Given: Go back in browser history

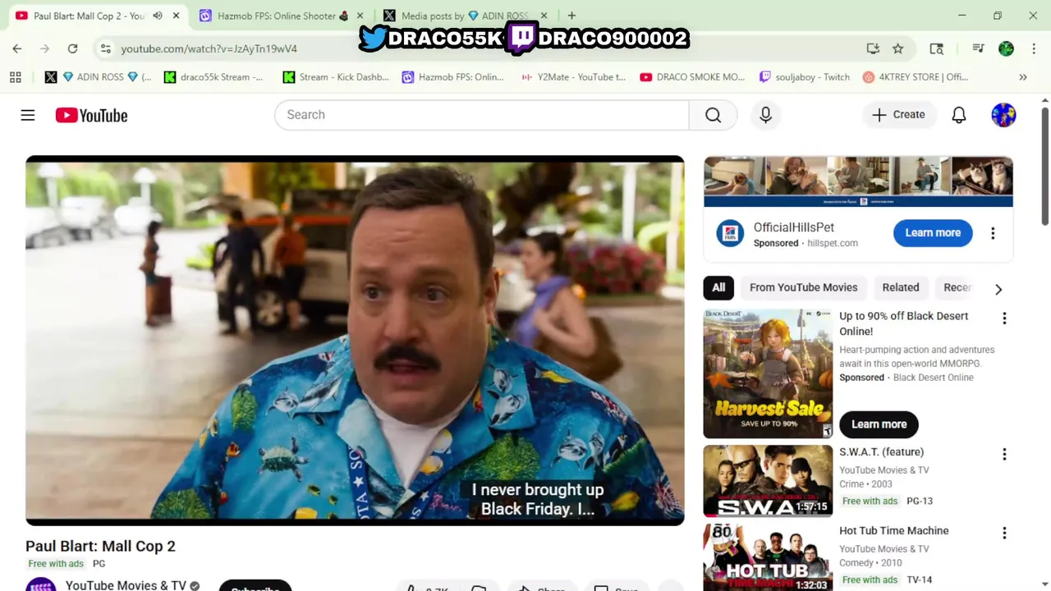Looking at the screenshot, I should coord(17,48).
